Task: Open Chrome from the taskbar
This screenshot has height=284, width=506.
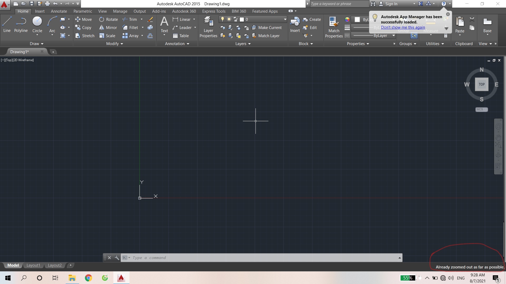Action: (x=88, y=278)
